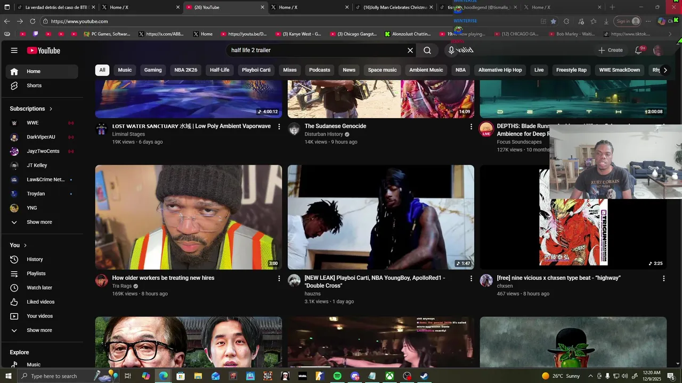Open the Tra Rags channel link

tap(122, 286)
